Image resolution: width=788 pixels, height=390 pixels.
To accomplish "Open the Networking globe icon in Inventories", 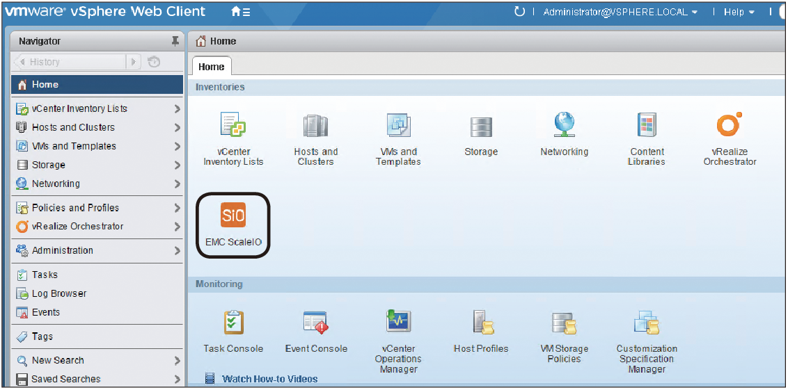I will [x=565, y=124].
